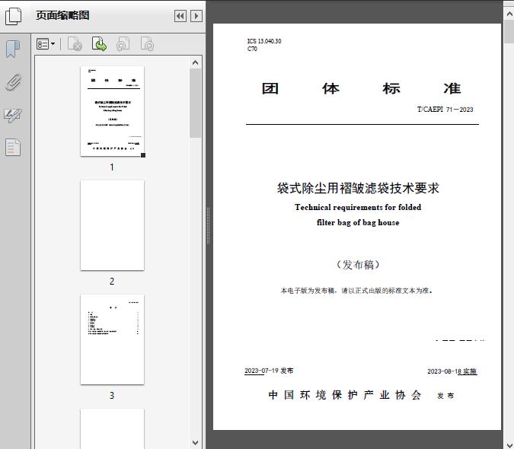Click the '（发布稿）' text
The height and width of the screenshot is (449, 514).
[358, 265]
